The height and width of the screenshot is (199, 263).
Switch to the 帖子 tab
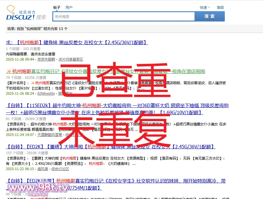click(x=57, y=7)
